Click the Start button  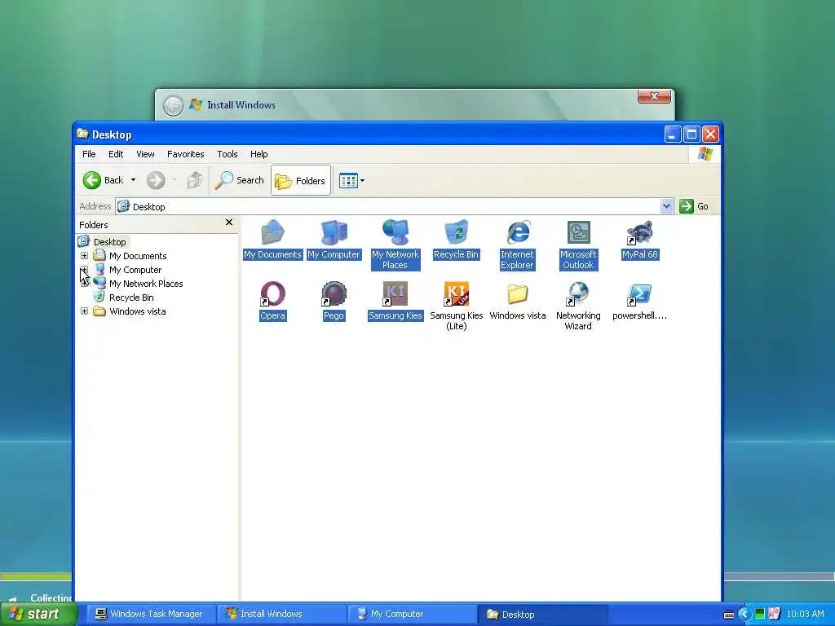pyautogui.click(x=38, y=614)
